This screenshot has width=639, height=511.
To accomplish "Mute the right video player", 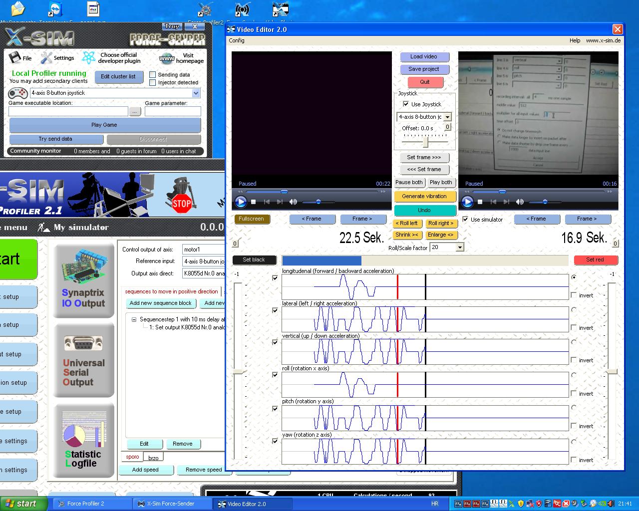I will tap(520, 202).
